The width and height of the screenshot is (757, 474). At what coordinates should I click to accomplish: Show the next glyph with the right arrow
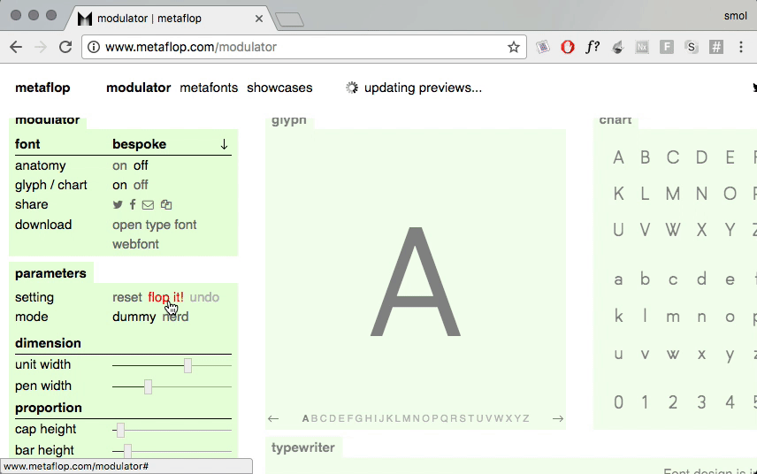pos(558,418)
